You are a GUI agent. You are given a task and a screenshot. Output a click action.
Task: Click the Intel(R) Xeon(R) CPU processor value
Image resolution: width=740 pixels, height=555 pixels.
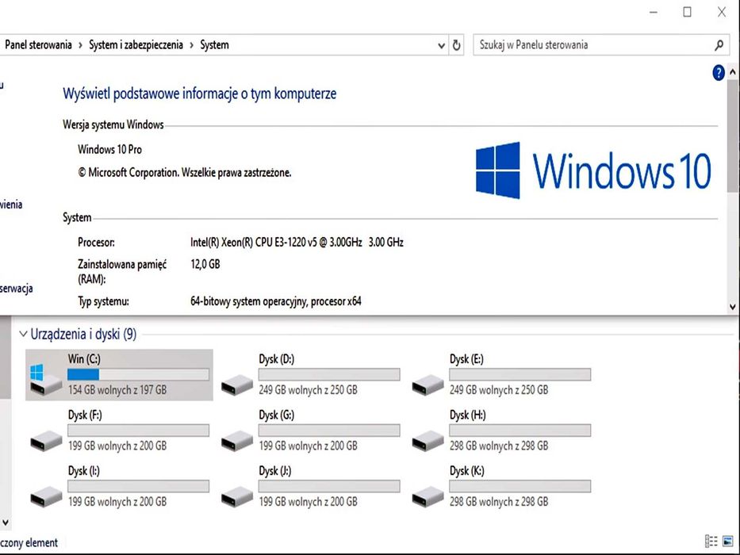[297, 243]
